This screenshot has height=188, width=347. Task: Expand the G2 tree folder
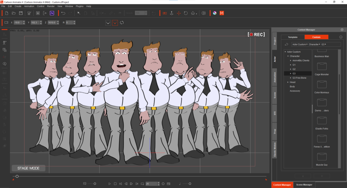(x=291, y=69)
